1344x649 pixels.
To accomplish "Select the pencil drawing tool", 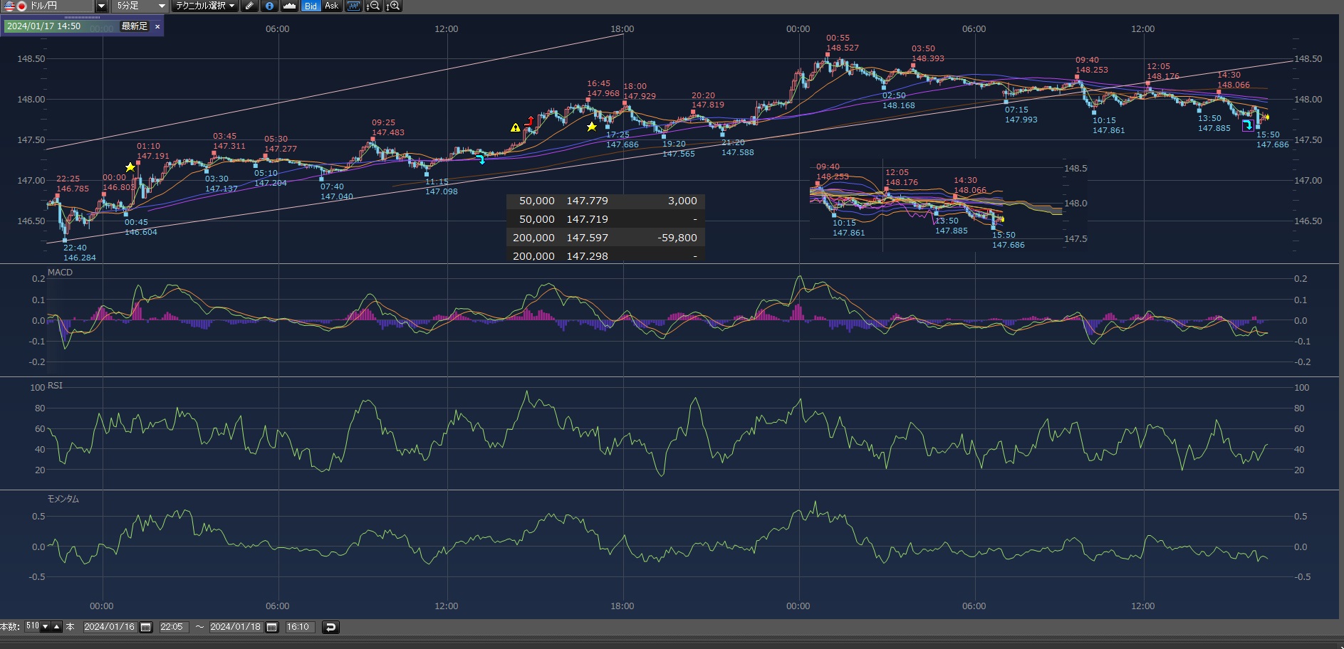I will [249, 6].
